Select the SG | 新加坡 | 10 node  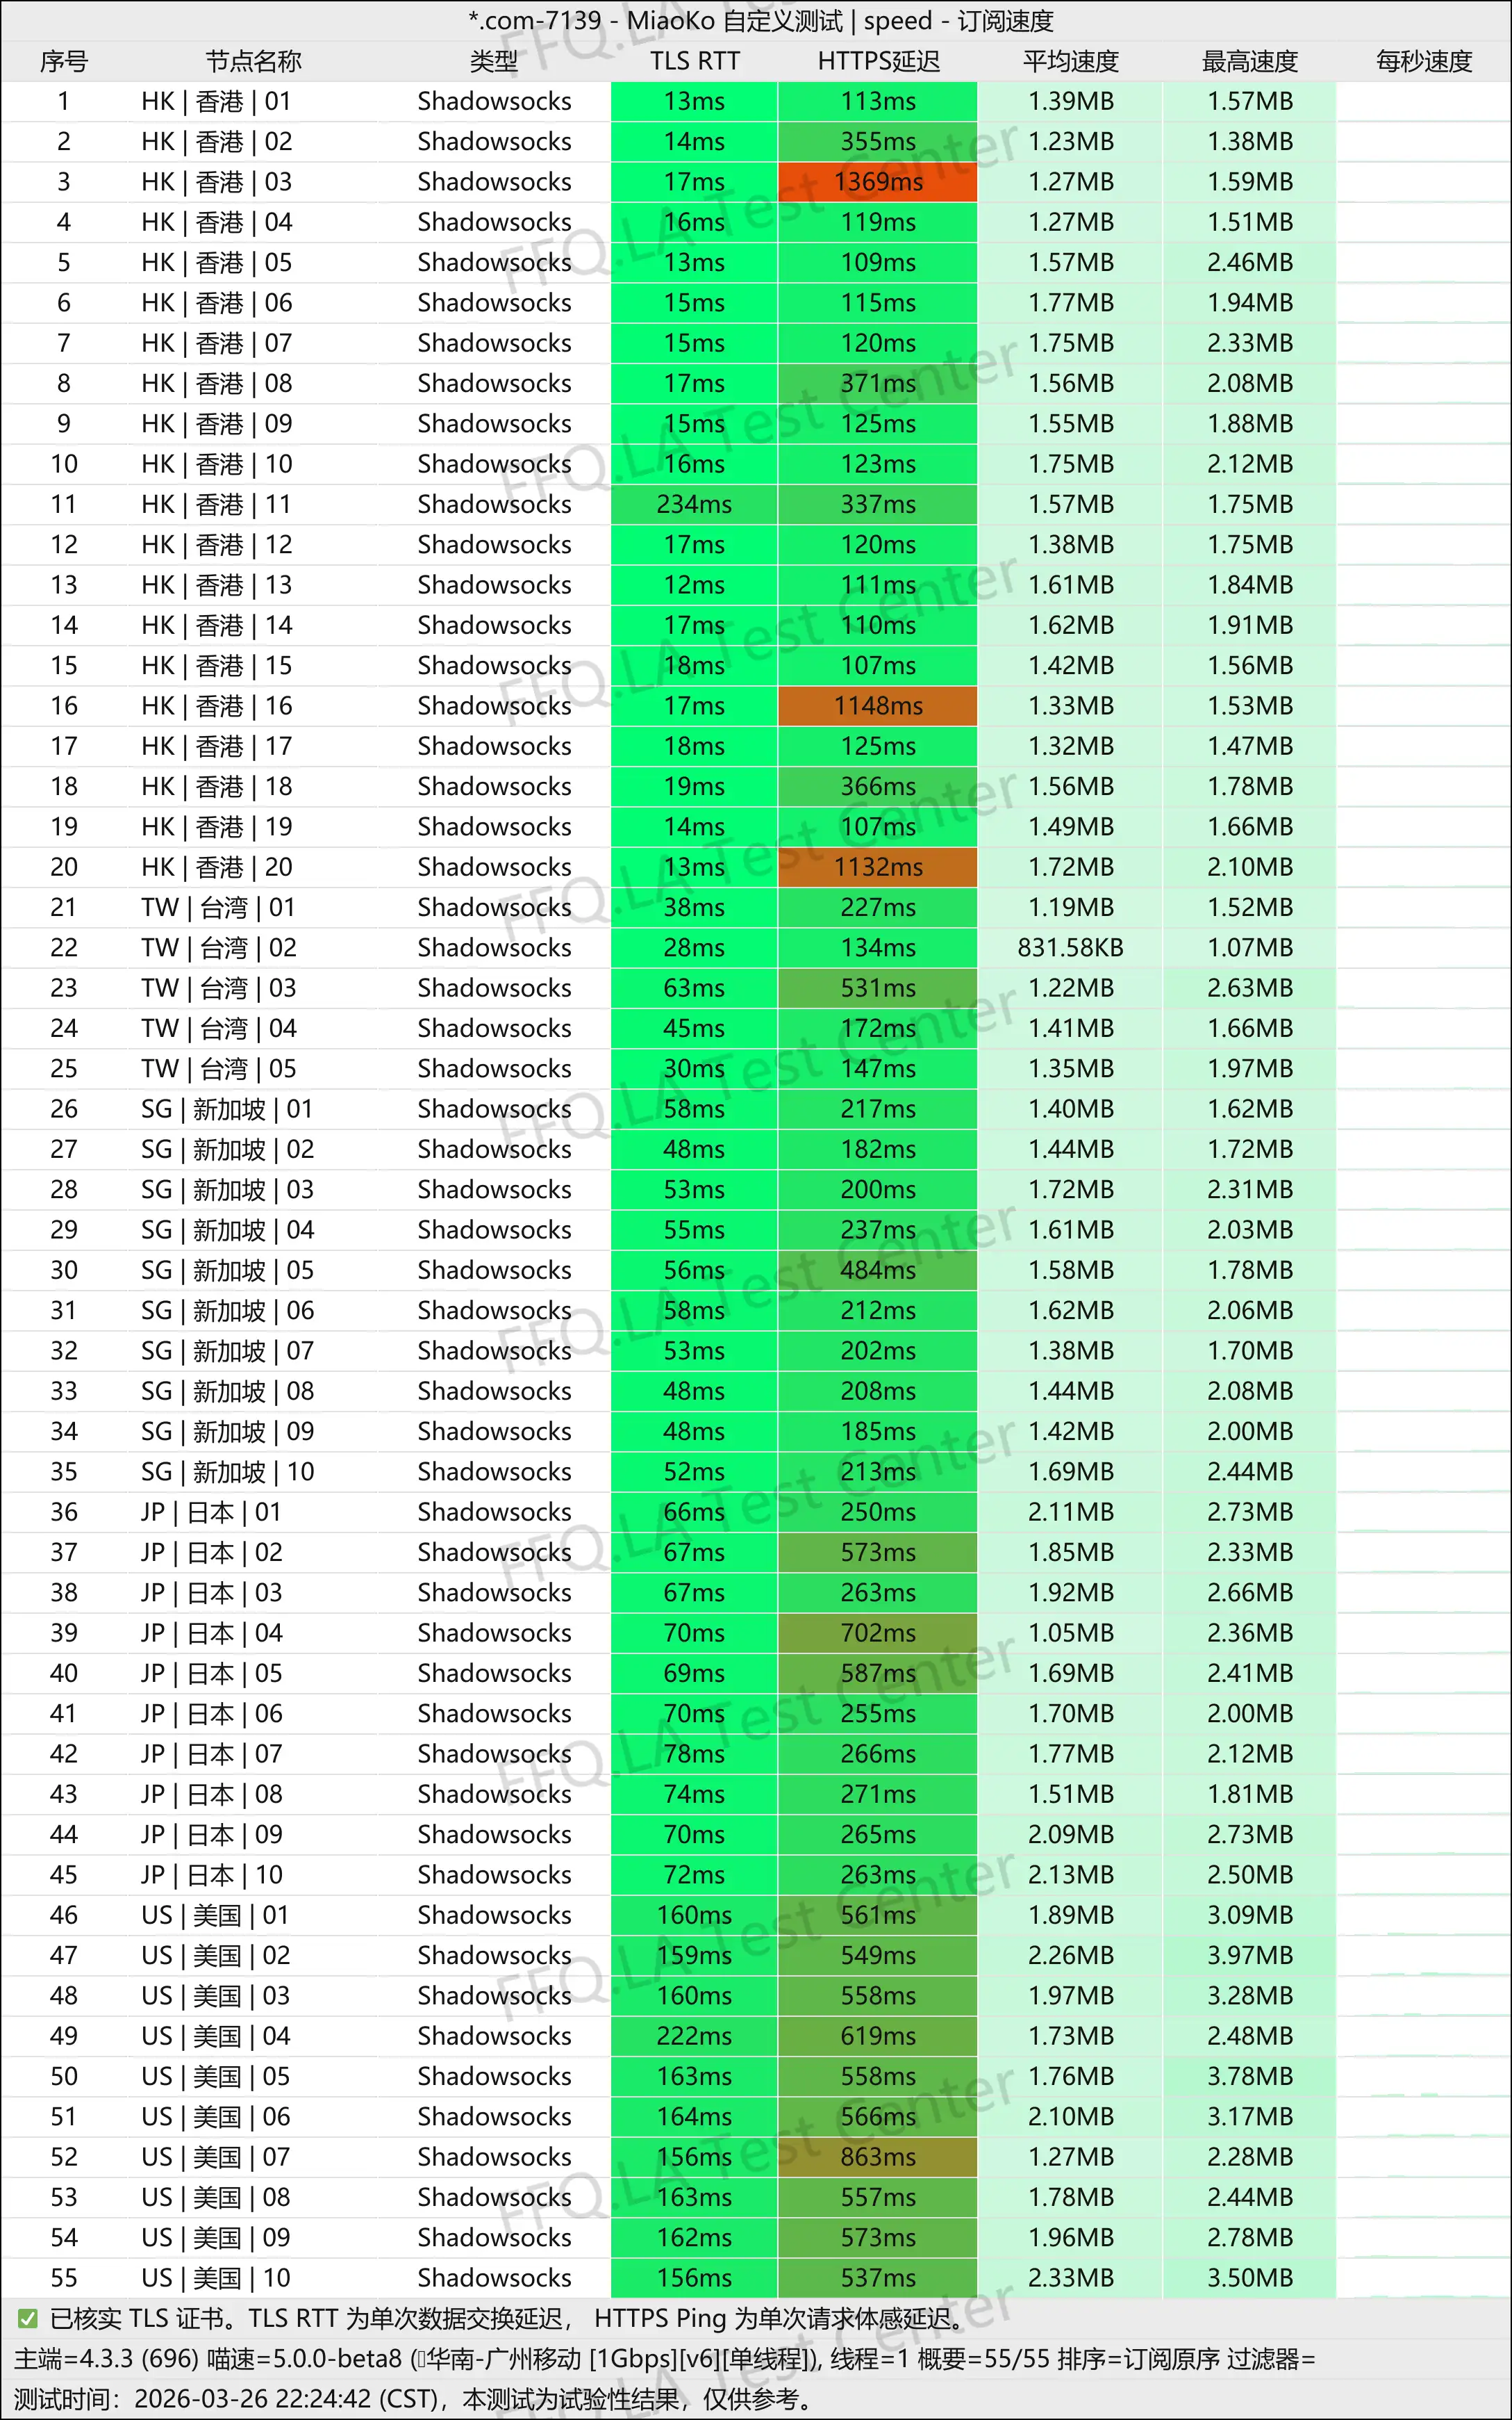[x=228, y=1471]
